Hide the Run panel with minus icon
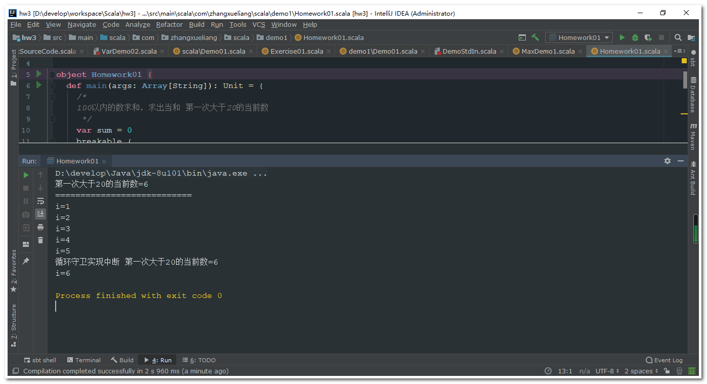Viewport: 707px width, 384px height. pyautogui.click(x=680, y=161)
